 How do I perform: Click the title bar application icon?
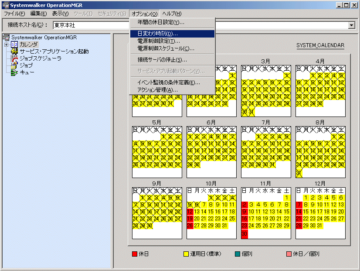pyautogui.click(x=6, y=5)
